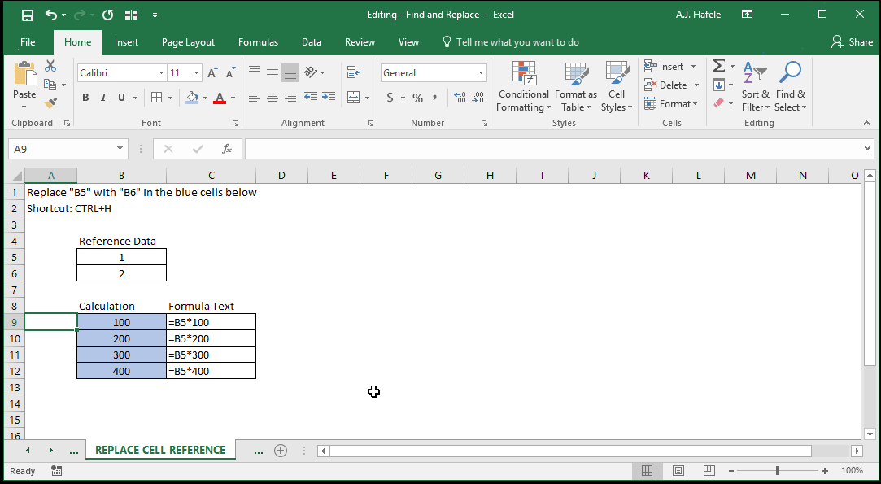Viewport: 881px width, 484px height.
Task: Click the Paste clipboard icon
Action: (24, 74)
